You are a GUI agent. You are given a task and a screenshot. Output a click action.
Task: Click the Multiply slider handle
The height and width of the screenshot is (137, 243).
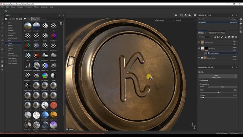pos(203,97)
